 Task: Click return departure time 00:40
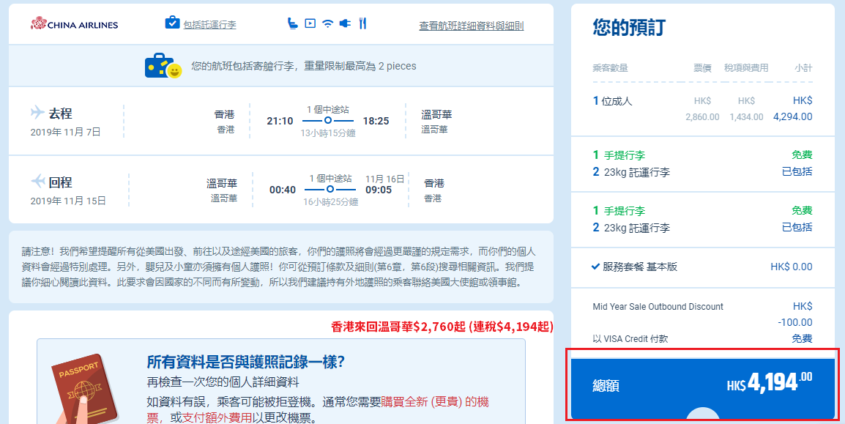[x=283, y=190]
